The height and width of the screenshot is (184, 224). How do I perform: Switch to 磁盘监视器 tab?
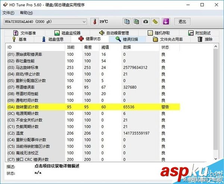point(68,33)
